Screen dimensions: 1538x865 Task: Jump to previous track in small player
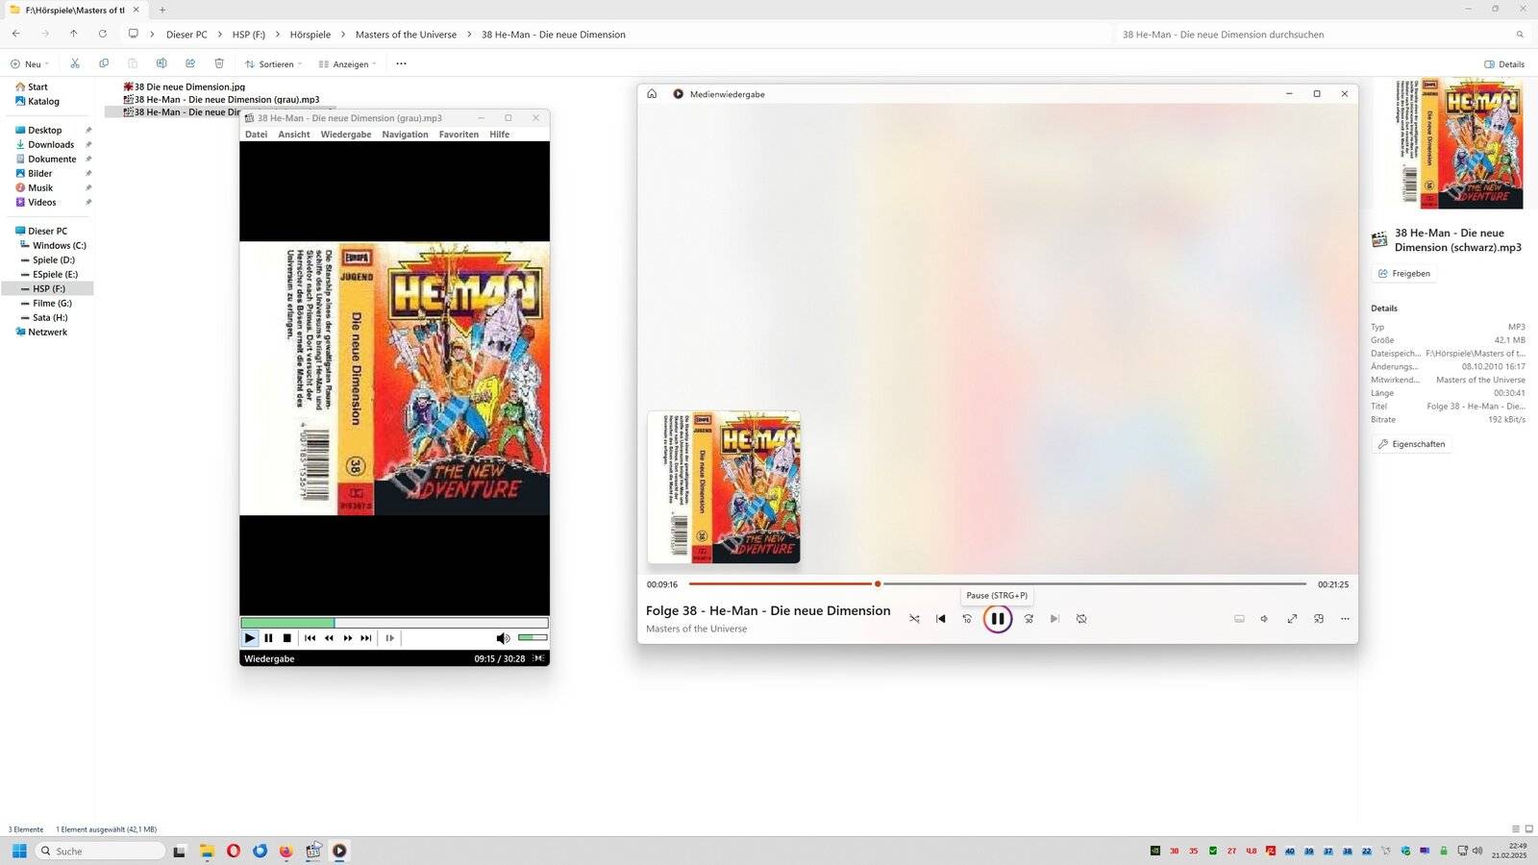(310, 638)
